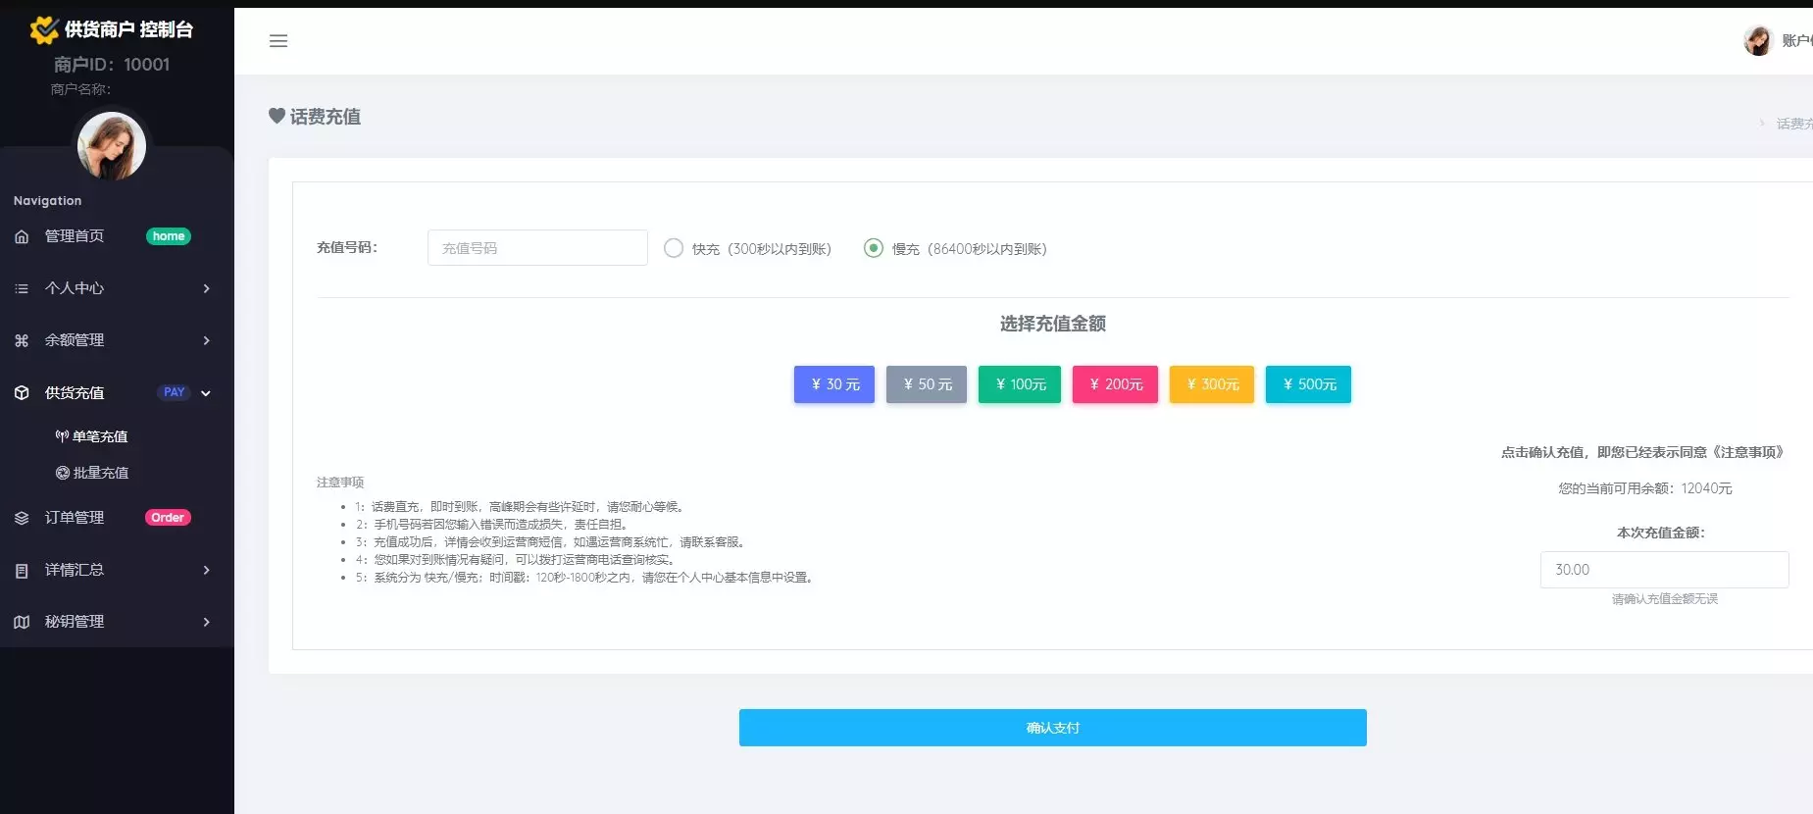Pick the yellow ¥ 300元 amount swatch
This screenshot has height=814, width=1813.
tap(1211, 384)
